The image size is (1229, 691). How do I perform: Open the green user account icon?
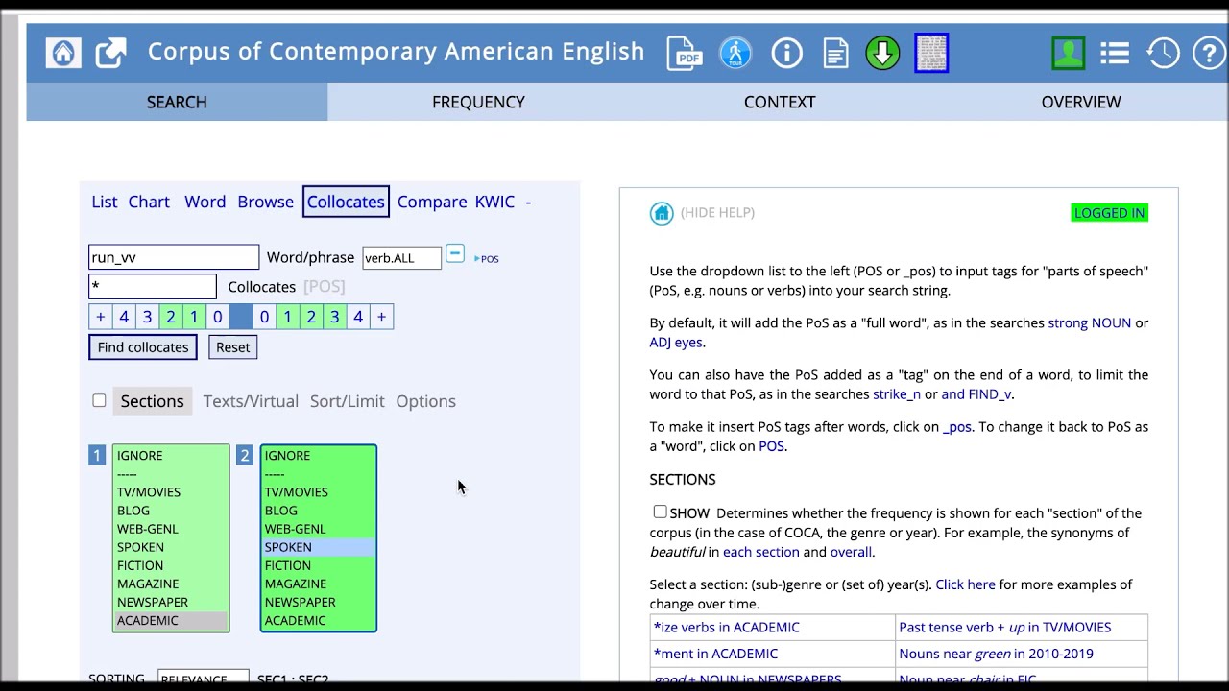1068,53
